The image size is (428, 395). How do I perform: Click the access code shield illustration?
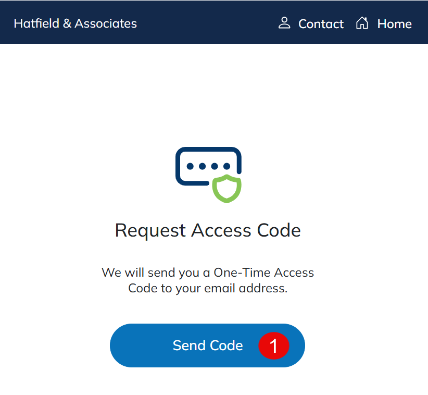(209, 174)
